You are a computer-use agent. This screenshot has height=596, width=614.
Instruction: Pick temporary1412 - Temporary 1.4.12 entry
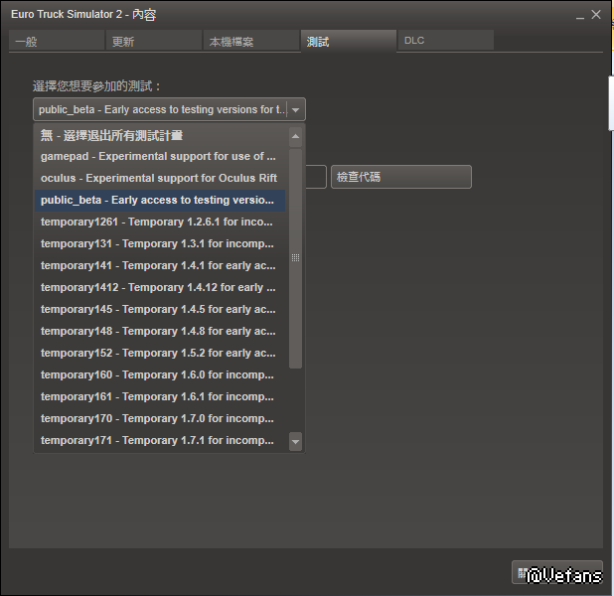(160, 288)
